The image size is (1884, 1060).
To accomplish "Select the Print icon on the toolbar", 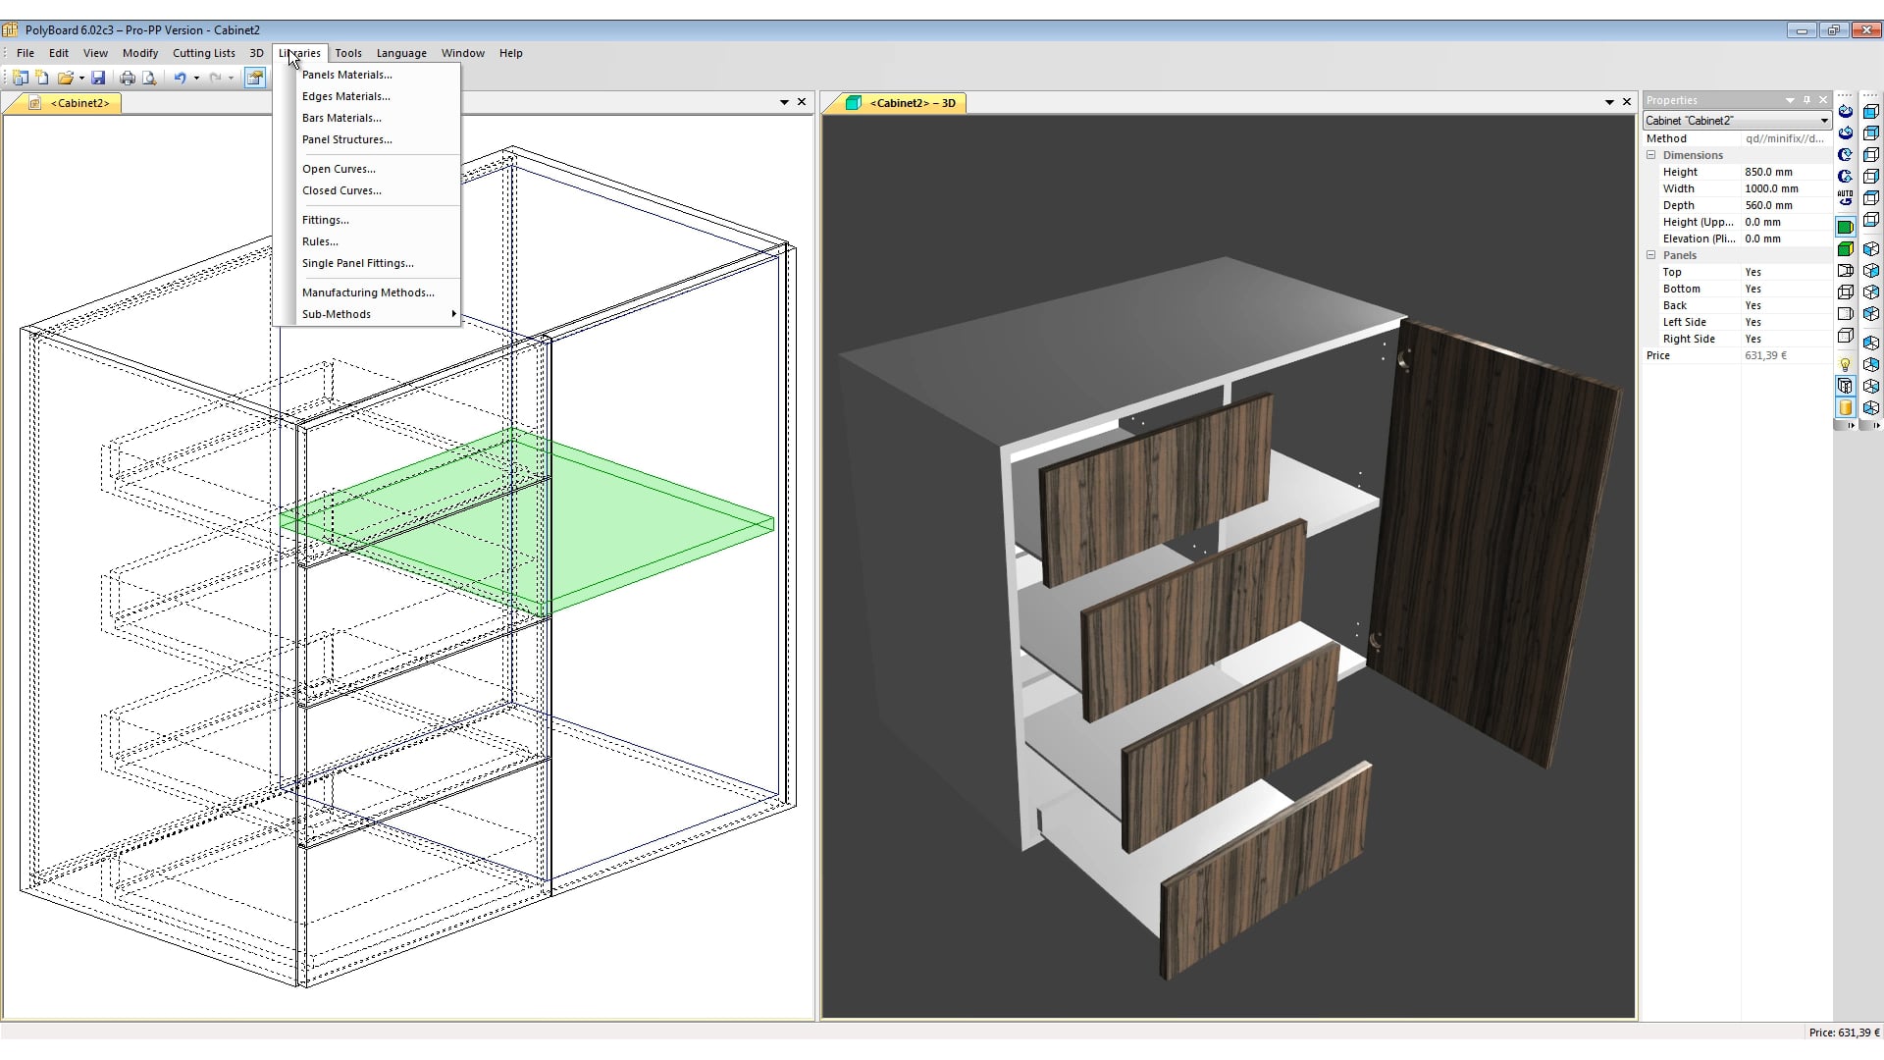I will point(128,78).
